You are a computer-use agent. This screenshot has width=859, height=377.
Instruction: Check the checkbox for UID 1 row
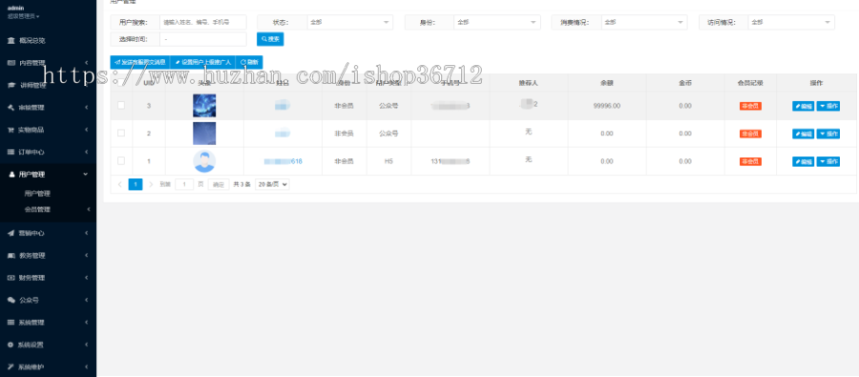[121, 160]
